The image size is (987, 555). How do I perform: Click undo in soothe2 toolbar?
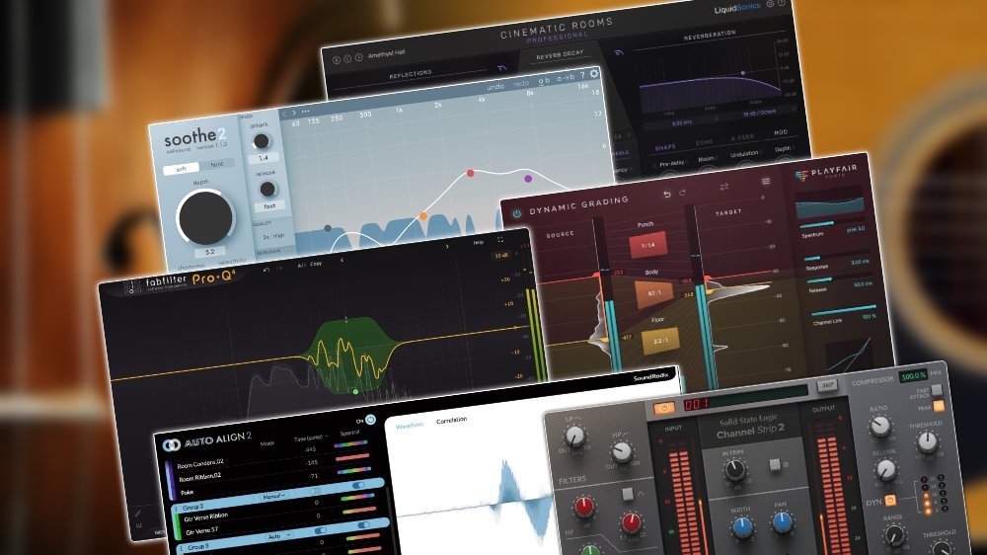[x=495, y=86]
